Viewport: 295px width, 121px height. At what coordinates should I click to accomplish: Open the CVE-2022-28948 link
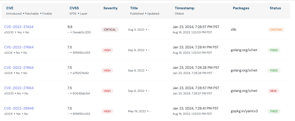19,108
